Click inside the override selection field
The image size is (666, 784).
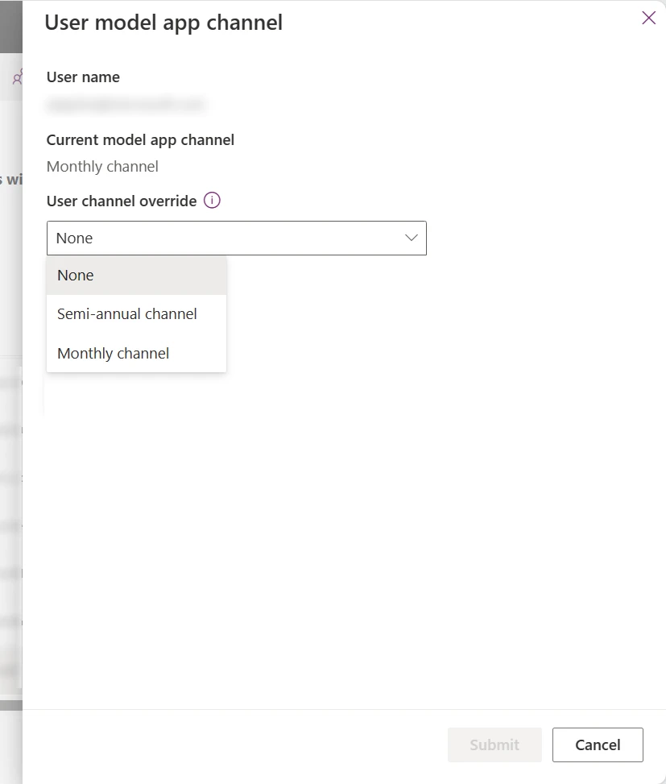pos(201,238)
